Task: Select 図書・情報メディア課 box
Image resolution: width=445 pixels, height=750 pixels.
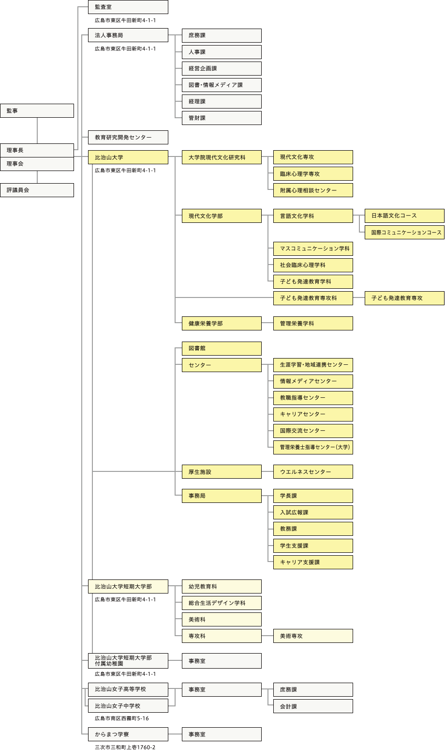Action: tap(222, 85)
